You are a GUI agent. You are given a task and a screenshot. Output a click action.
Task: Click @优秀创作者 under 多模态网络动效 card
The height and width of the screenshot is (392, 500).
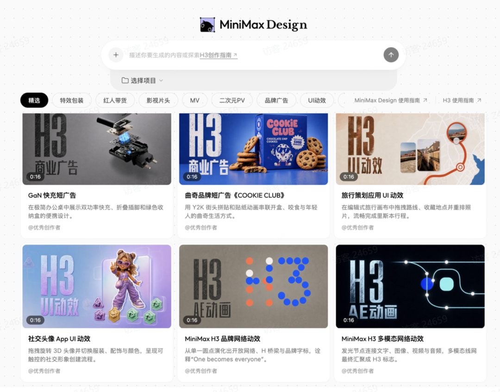[x=358, y=371]
